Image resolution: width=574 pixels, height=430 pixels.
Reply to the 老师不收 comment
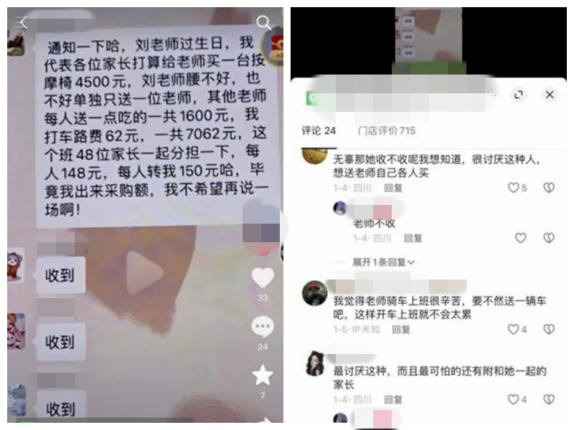413,239
